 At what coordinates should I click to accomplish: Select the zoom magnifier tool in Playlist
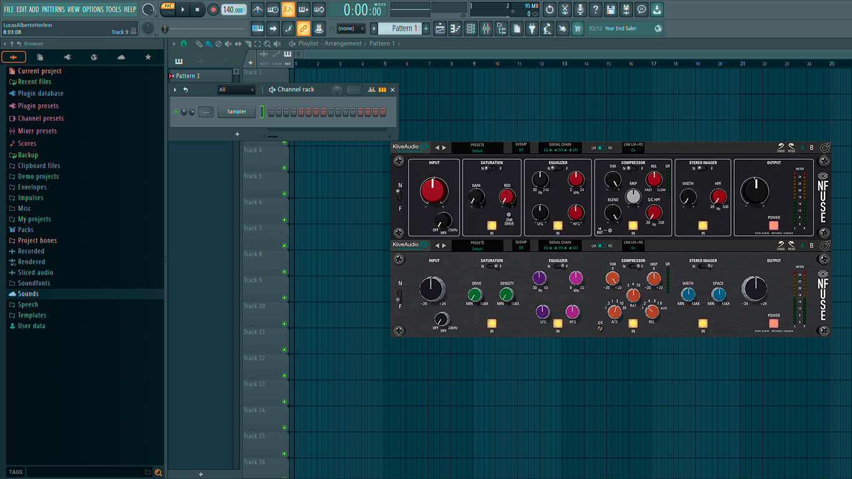(x=267, y=44)
